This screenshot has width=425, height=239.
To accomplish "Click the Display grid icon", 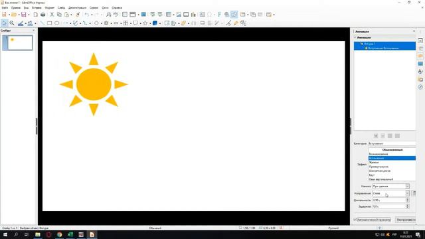I will pyautogui.click(x=125, y=15).
